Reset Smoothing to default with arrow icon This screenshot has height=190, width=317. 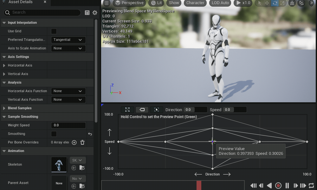click(90, 134)
